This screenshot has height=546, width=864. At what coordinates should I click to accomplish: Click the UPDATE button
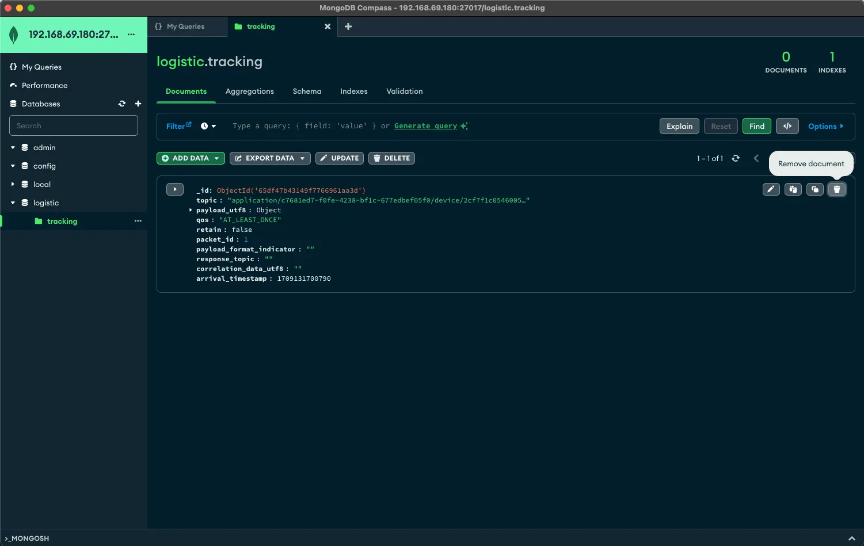[x=340, y=158]
